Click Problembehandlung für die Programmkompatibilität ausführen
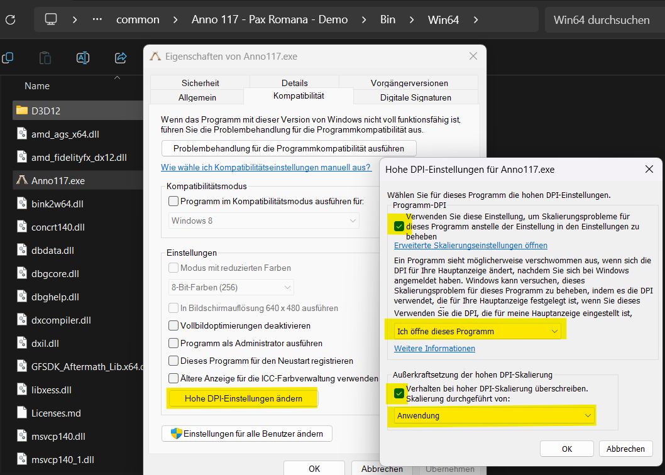665x475 pixels. 289,148
